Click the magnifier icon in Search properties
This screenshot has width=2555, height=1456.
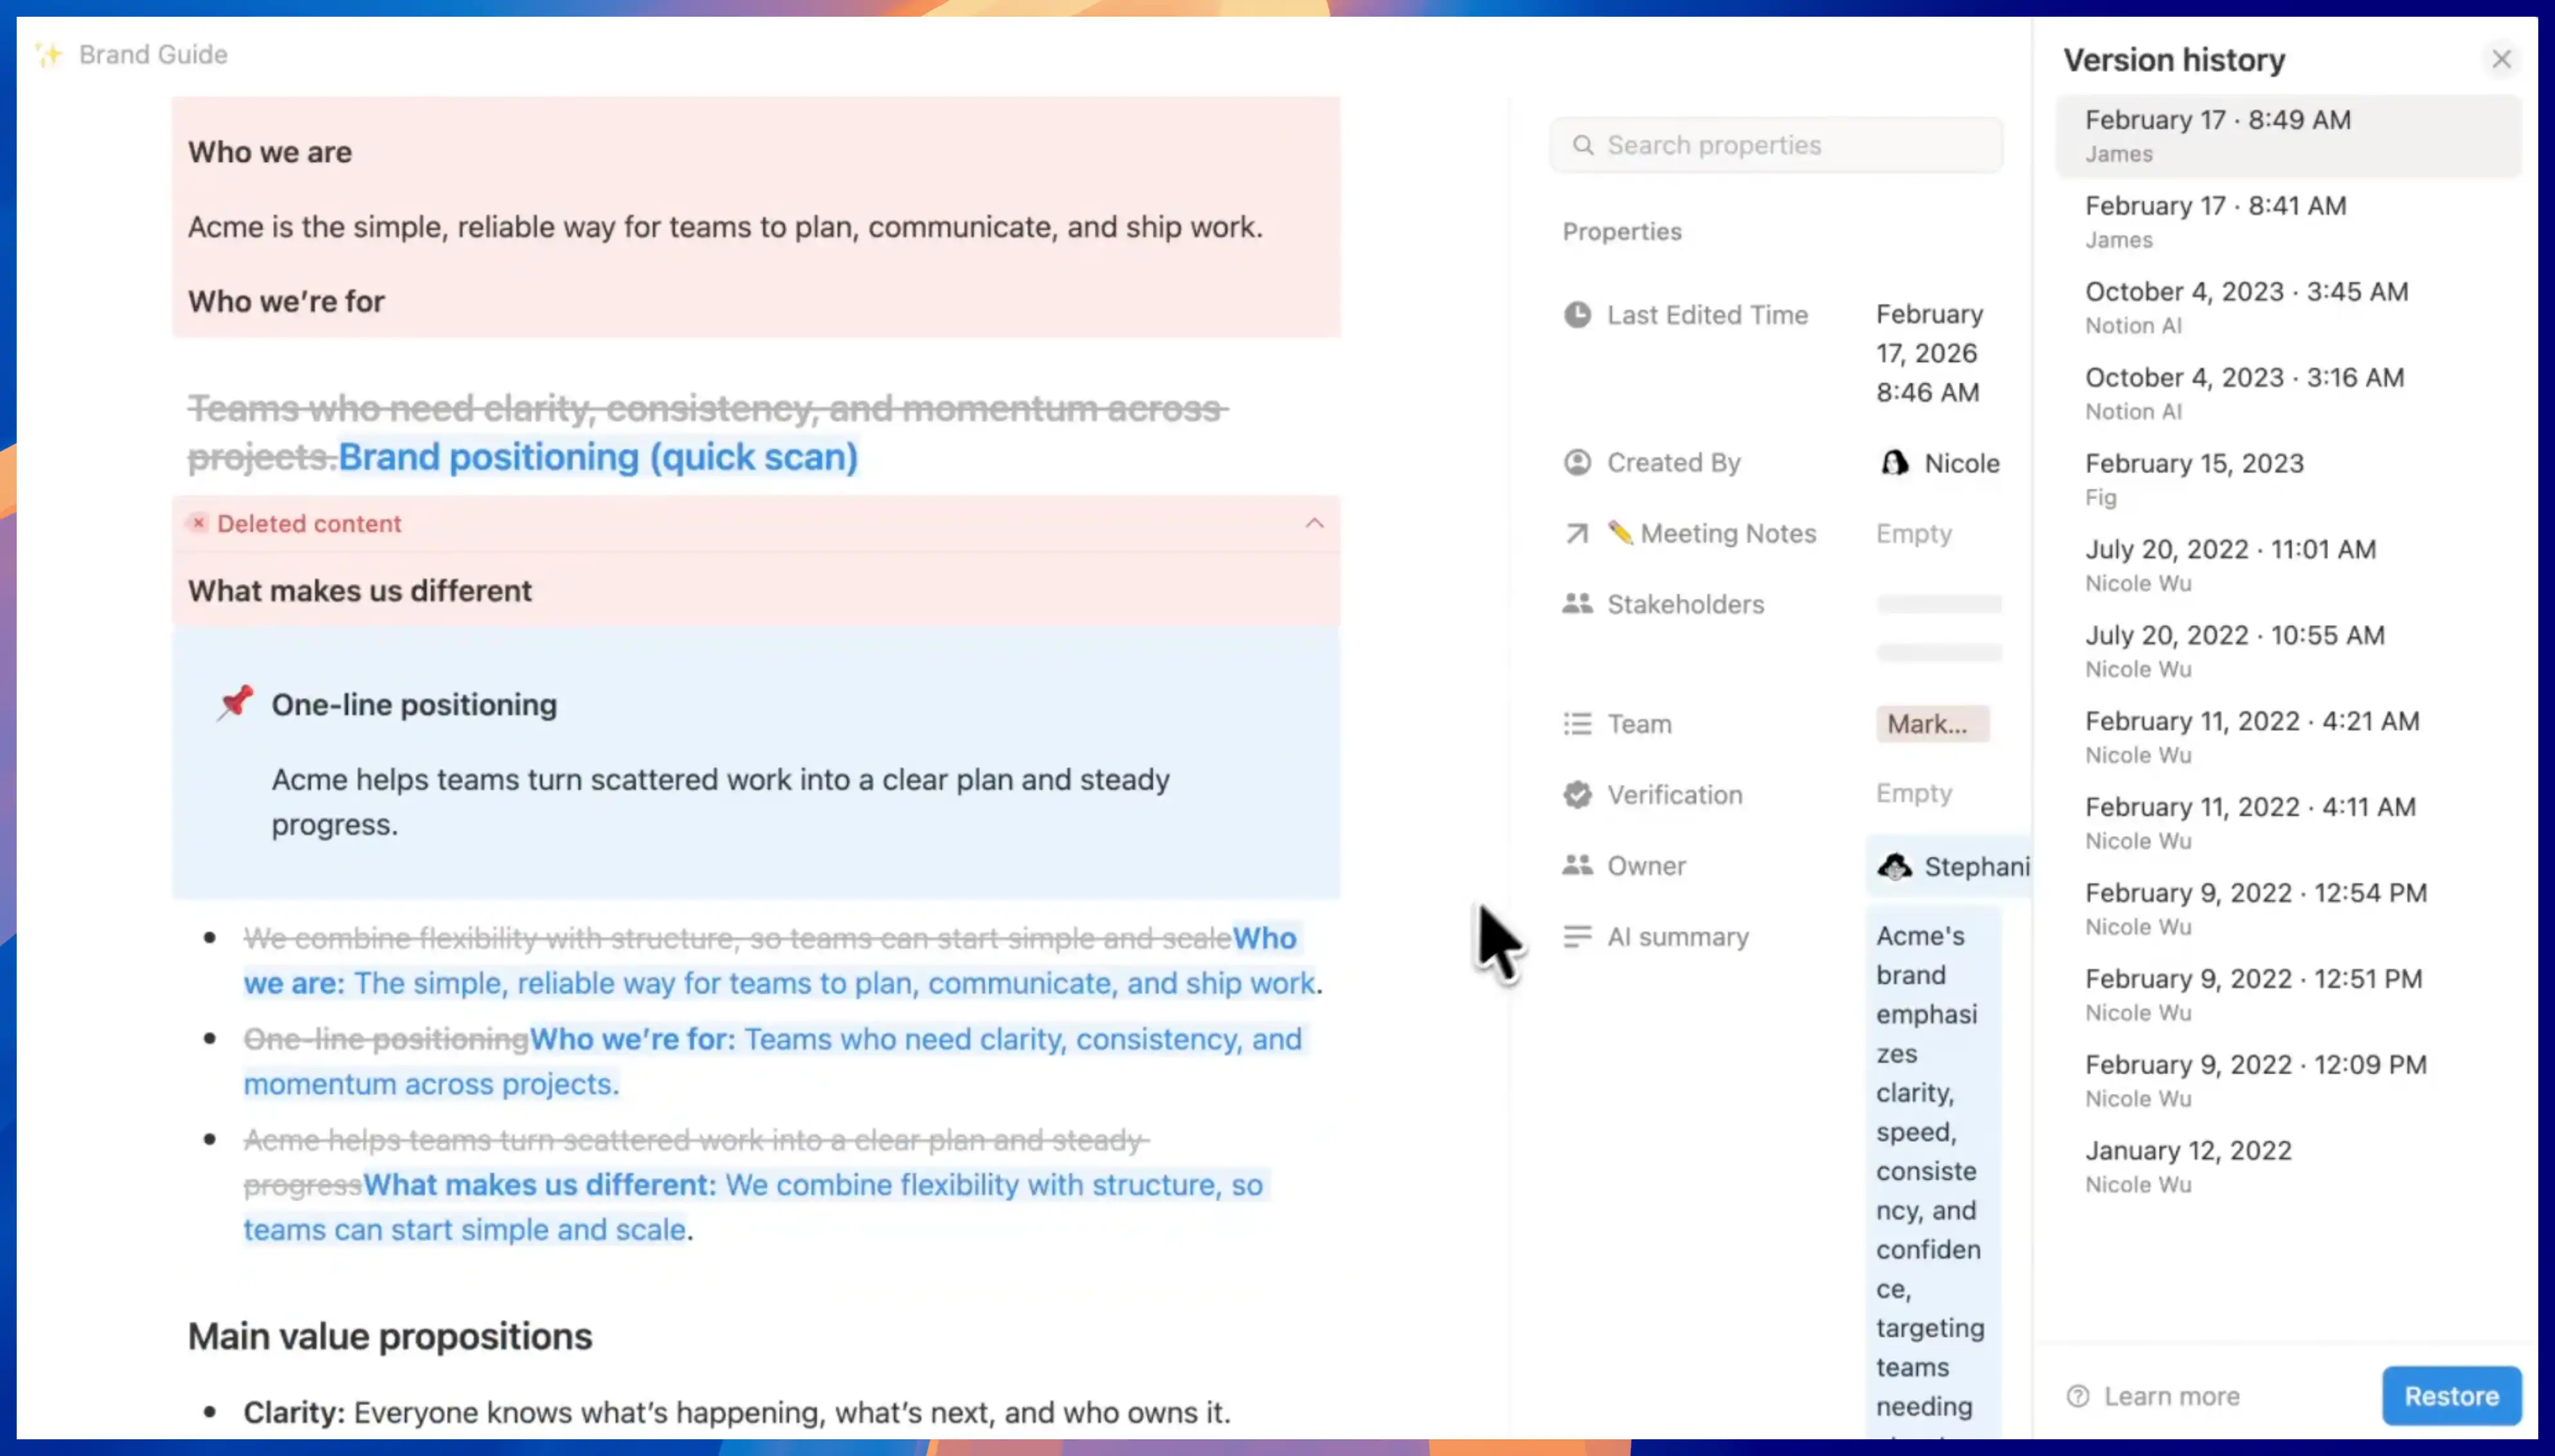point(1582,146)
